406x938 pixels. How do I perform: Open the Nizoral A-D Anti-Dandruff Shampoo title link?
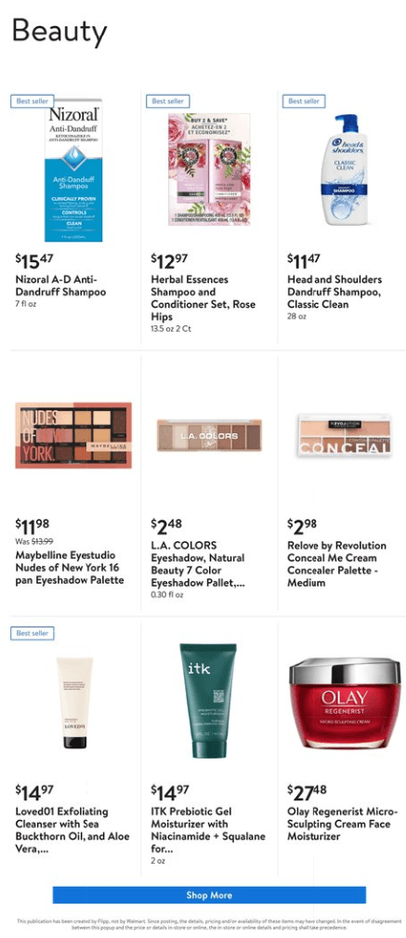click(x=60, y=286)
